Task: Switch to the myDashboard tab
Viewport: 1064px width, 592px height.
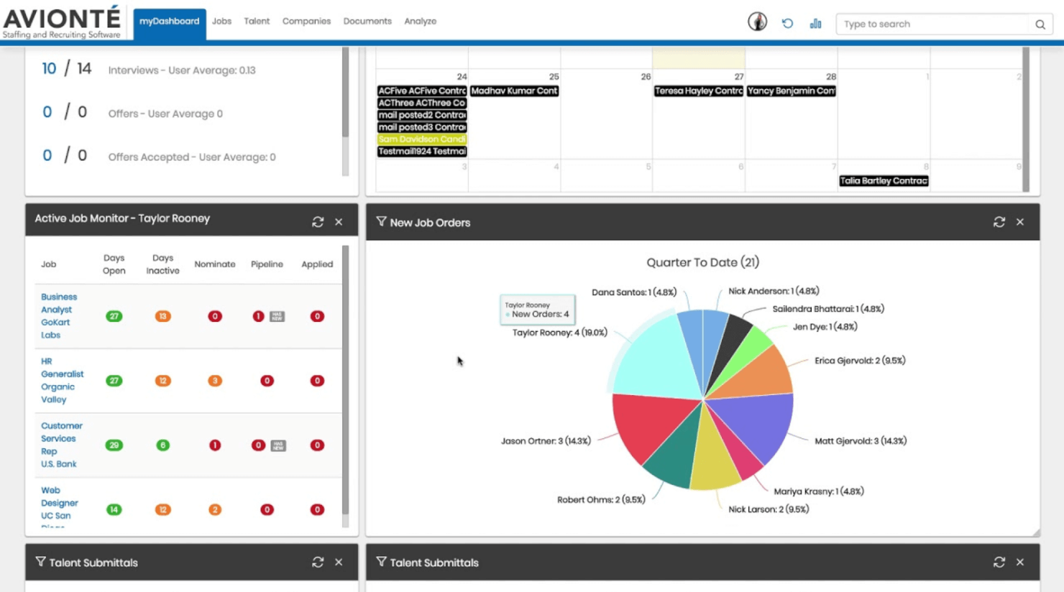Action: 170,22
